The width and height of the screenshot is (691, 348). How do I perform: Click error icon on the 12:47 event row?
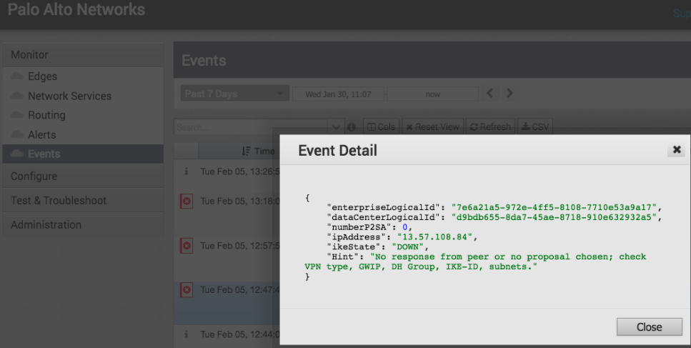click(x=187, y=290)
